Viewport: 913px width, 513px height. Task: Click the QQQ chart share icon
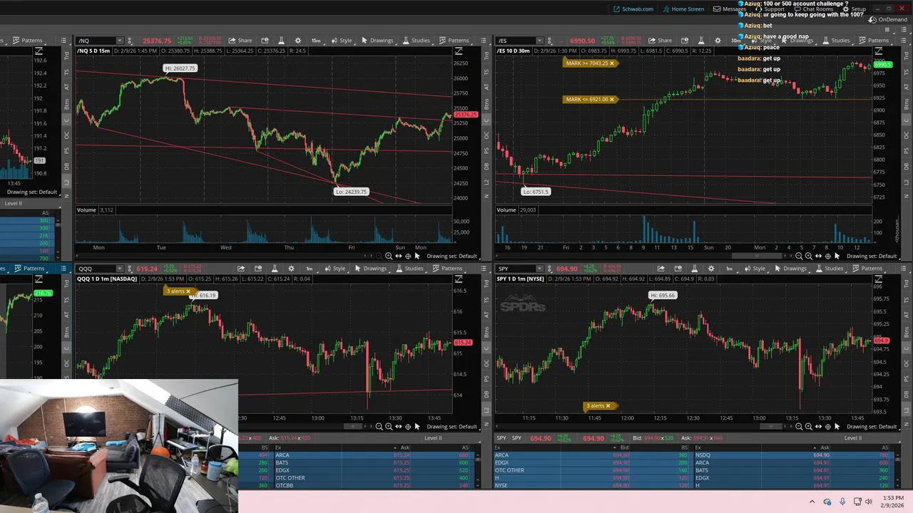tap(241, 269)
